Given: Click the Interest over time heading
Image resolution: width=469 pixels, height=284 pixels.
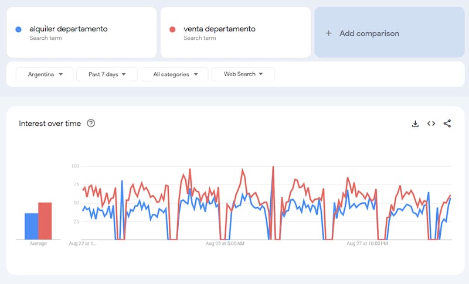Looking at the screenshot, I should pyautogui.click(x=50, y=124).
